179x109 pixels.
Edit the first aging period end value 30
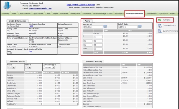(x=98, y=37)
